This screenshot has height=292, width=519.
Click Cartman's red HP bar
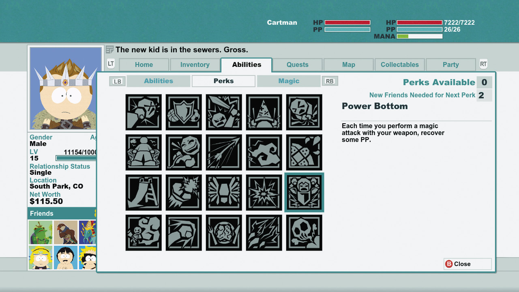pyautogui.click(x=347, y=23)
